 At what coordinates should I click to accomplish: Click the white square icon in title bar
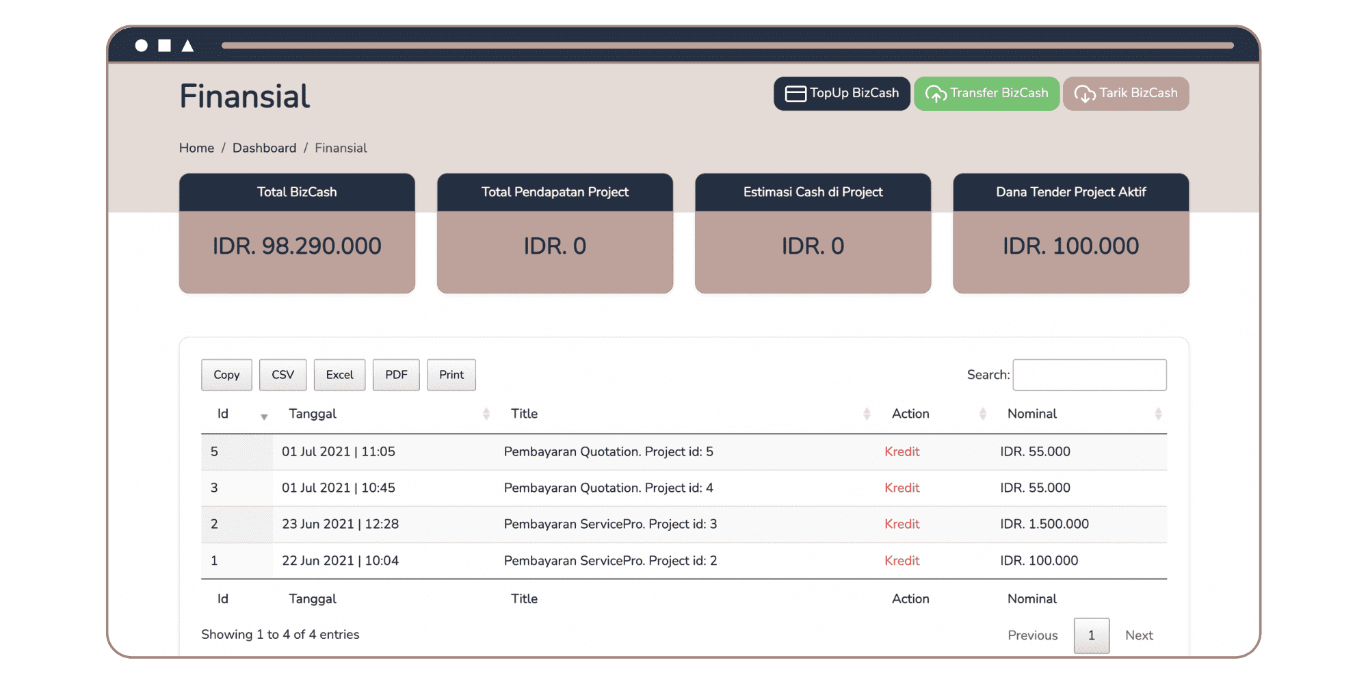point(164,46)
